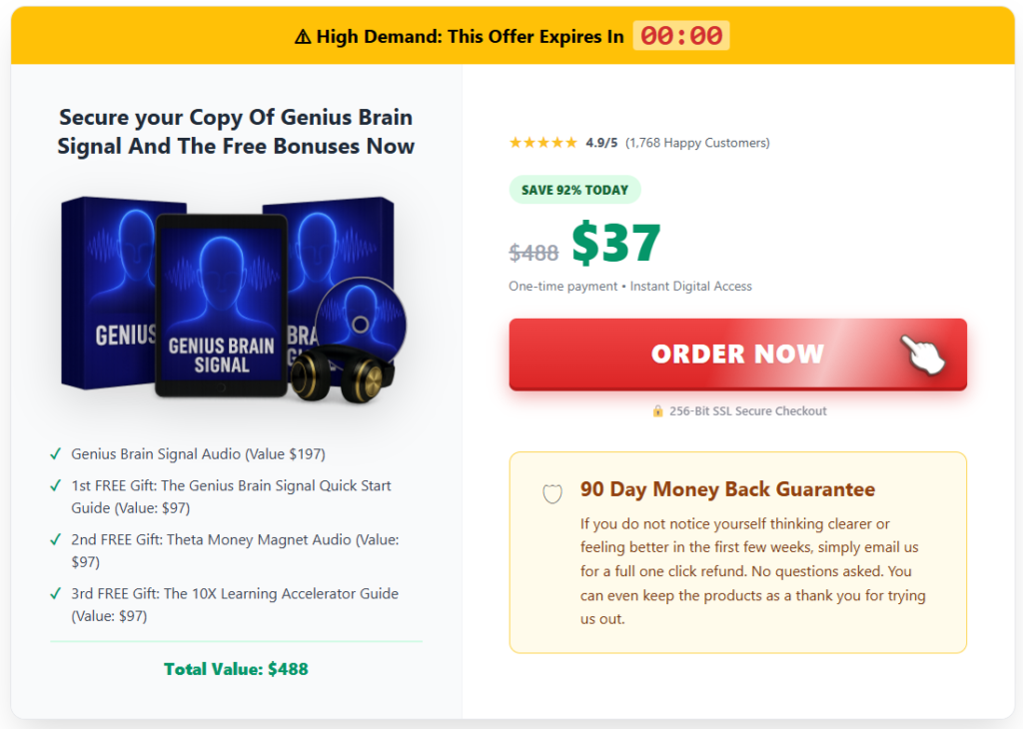This screenshot has width=1023, height=729.
Task: Click checkmark beside 3rd FREE Gift
Action: point(56,594)
